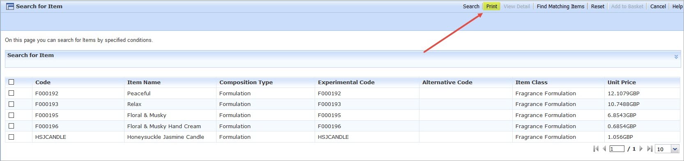Screen dimensions: 684x161
Task: Check the box for item F000192
Action: 11,93
